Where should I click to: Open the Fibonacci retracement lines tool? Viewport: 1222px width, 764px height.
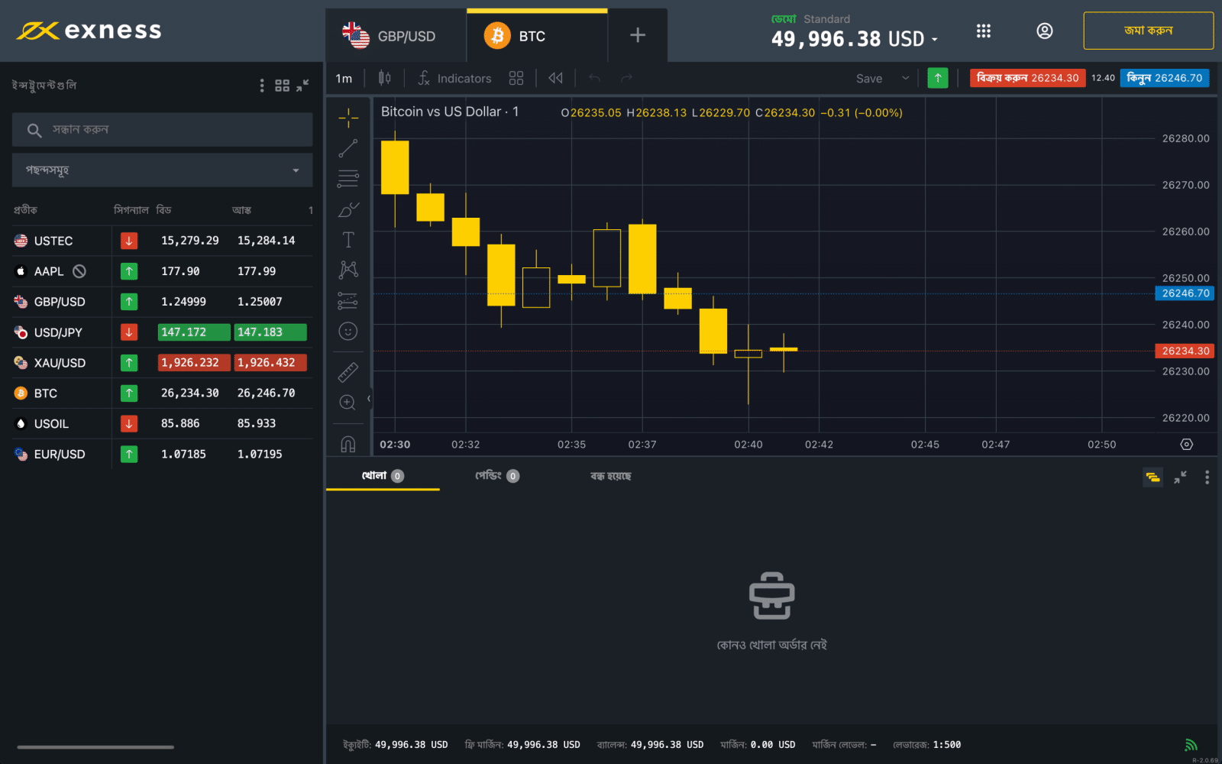pyautogui.click(x=348, y=179)
